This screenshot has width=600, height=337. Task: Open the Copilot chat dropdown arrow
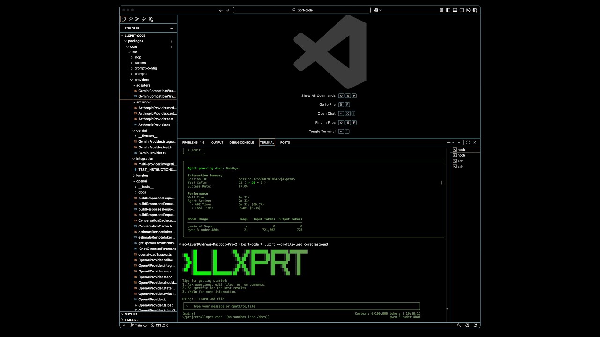pos(380,10)
